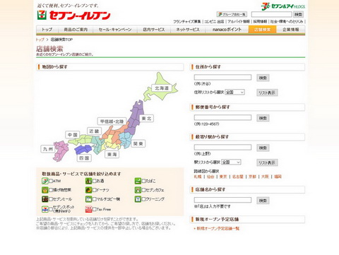Viewport: 339px width, 255px height.
Task: Select 東海 region label on the map
Action: tap(112, 155)
